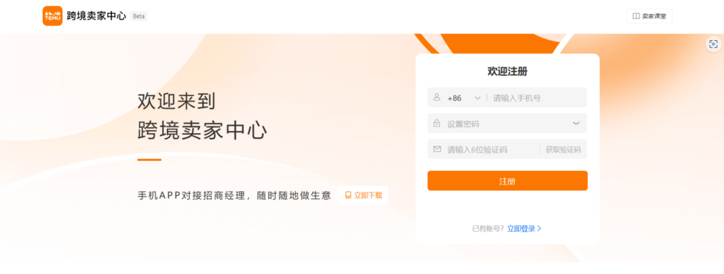Click the person icon in phone field
Image resolution: width=724 pixels, height=274 pixels.
click(437, 98)
